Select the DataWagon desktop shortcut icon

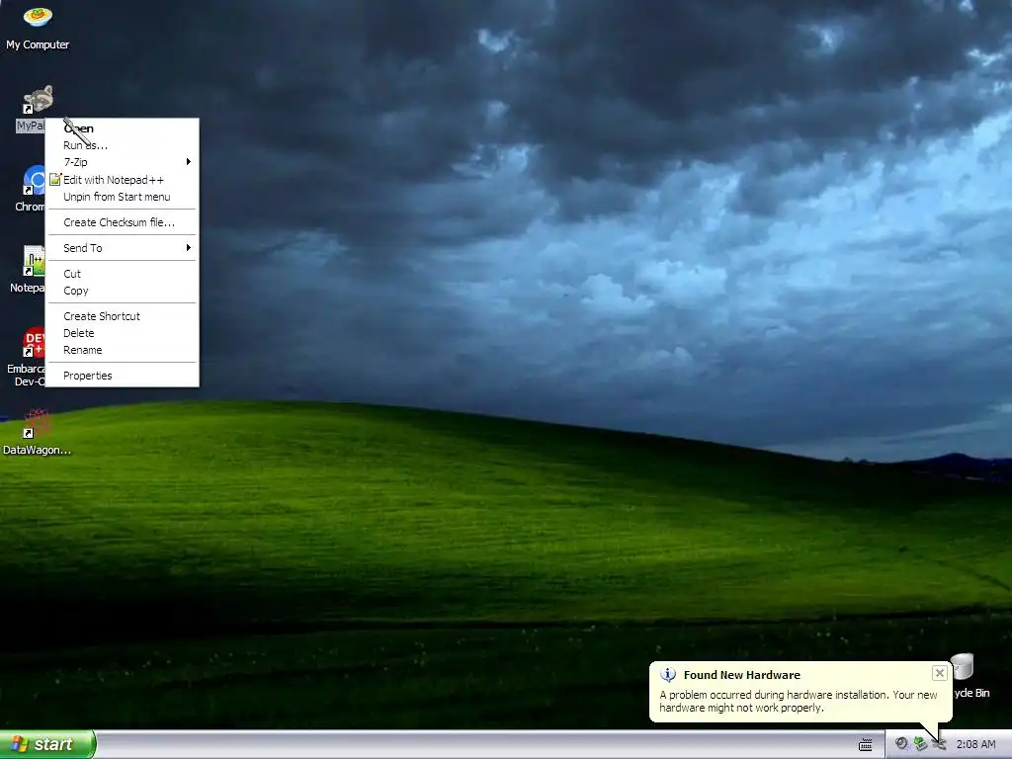(37, 423)
